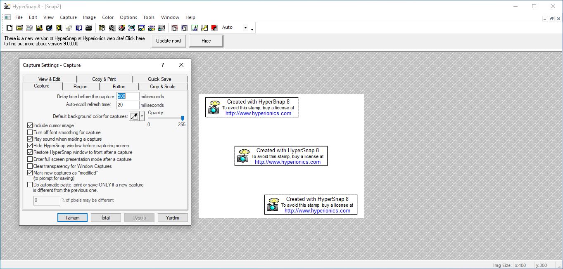Open the Image menu

[x=89, y=17]
